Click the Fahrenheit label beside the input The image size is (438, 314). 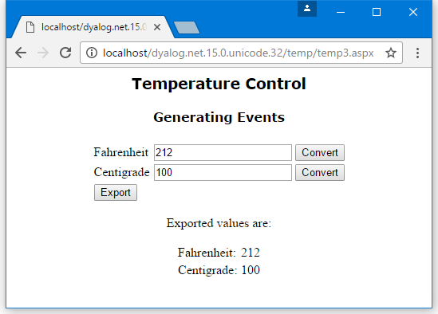click(x=121, y=152)
